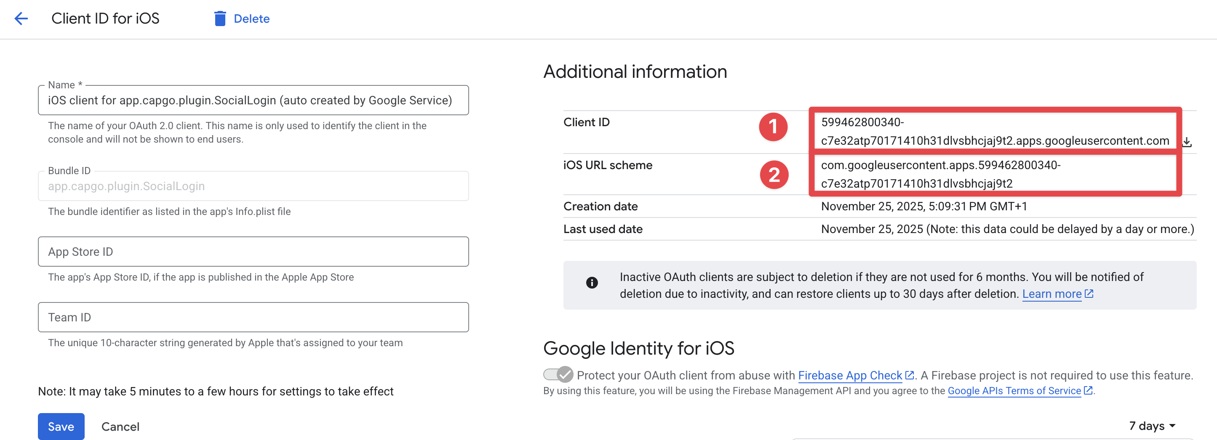Navigate back using the back arrow

[x=21, y=19]
